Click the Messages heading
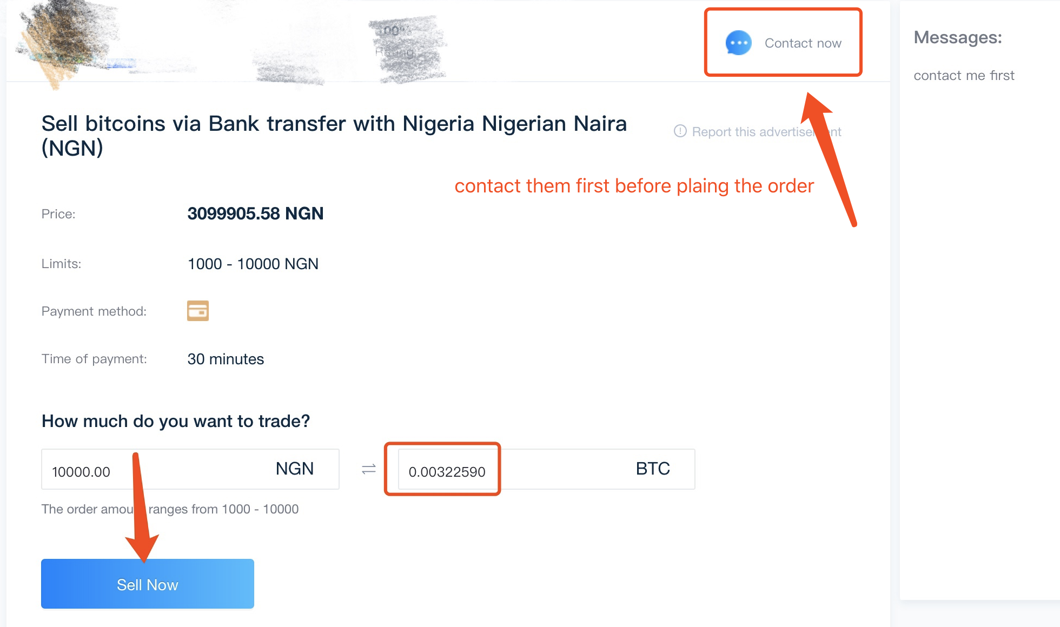The width and height of the screenshot is (1060, 627). [957, 37]
